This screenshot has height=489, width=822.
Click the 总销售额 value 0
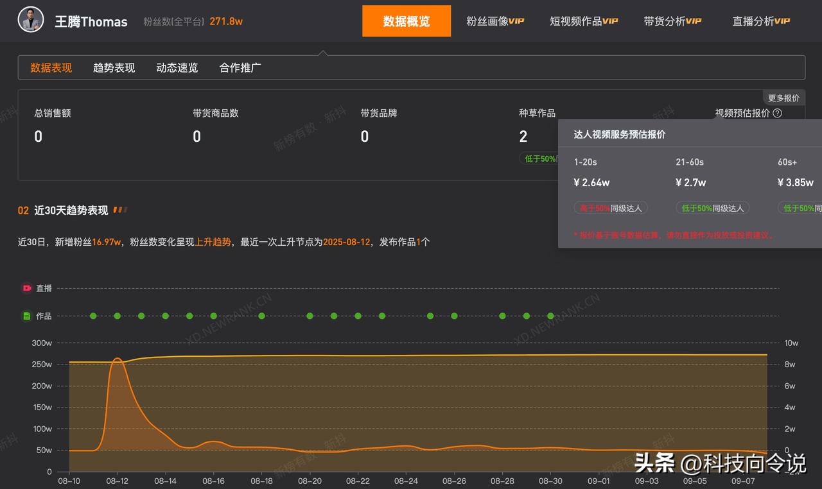click(38, 136)
